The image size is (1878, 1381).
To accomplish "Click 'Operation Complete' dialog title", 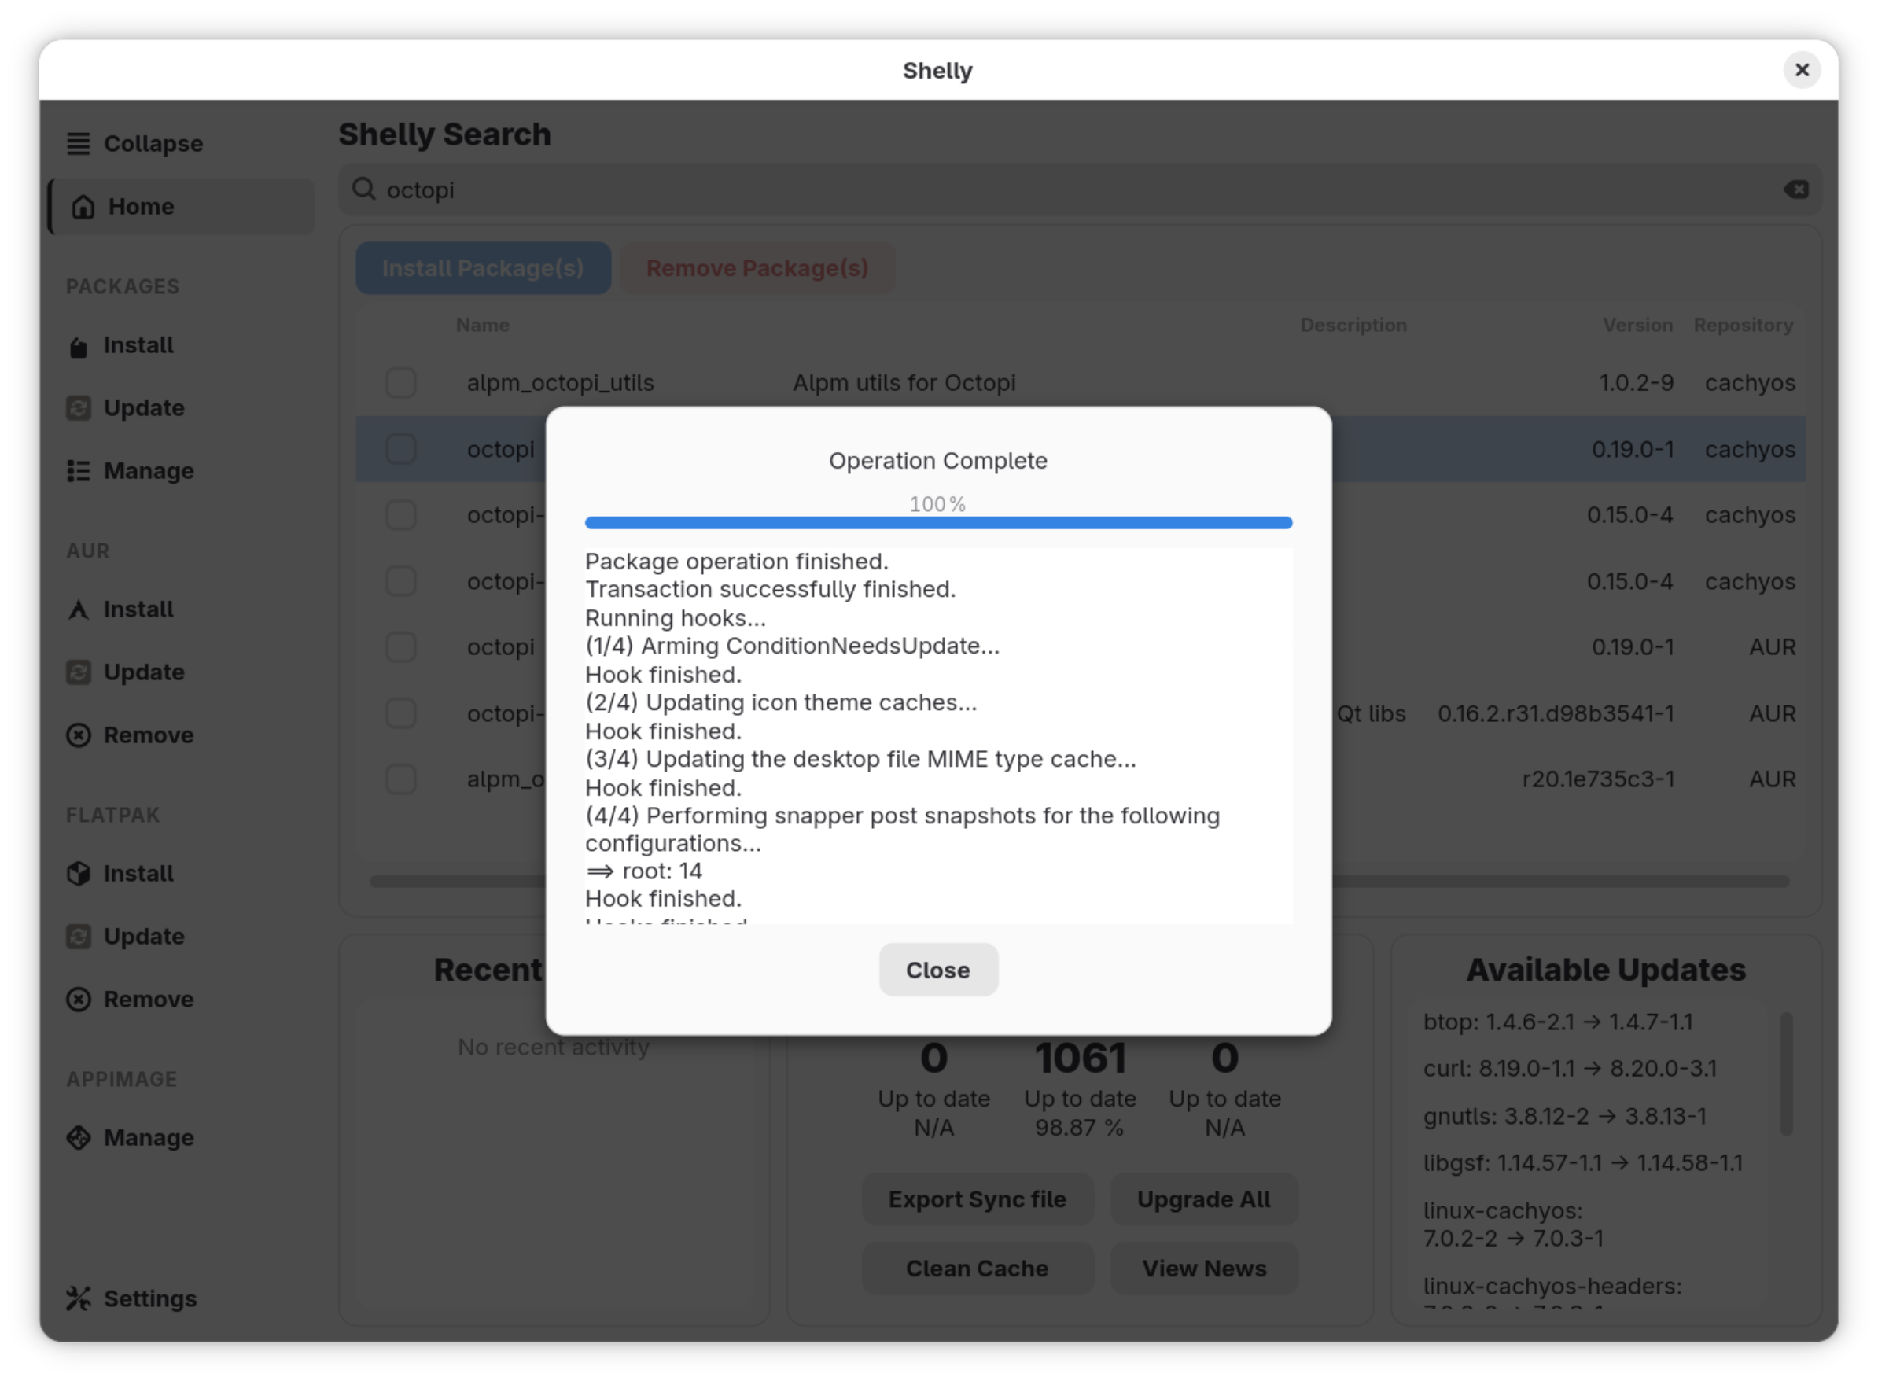I will [x=937, y=461].
